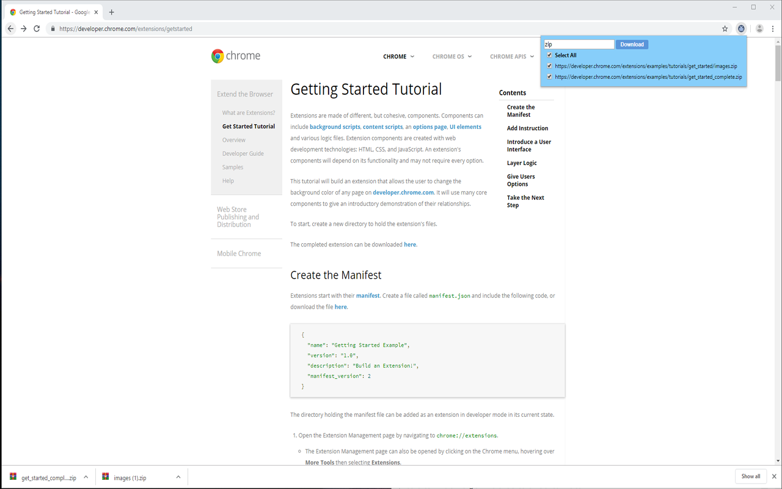782x489 pixels.
Task: Follow the UI elements link
Action: 466,127
